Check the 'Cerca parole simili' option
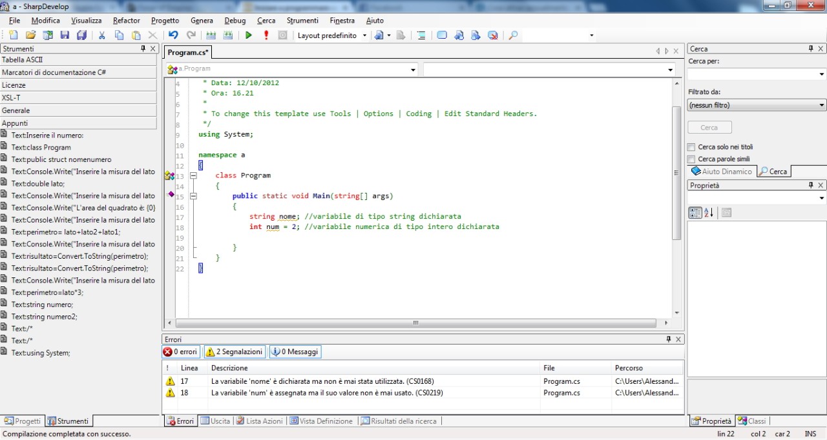The height and width of the screenshot is (440, 827). click(691, 159)
